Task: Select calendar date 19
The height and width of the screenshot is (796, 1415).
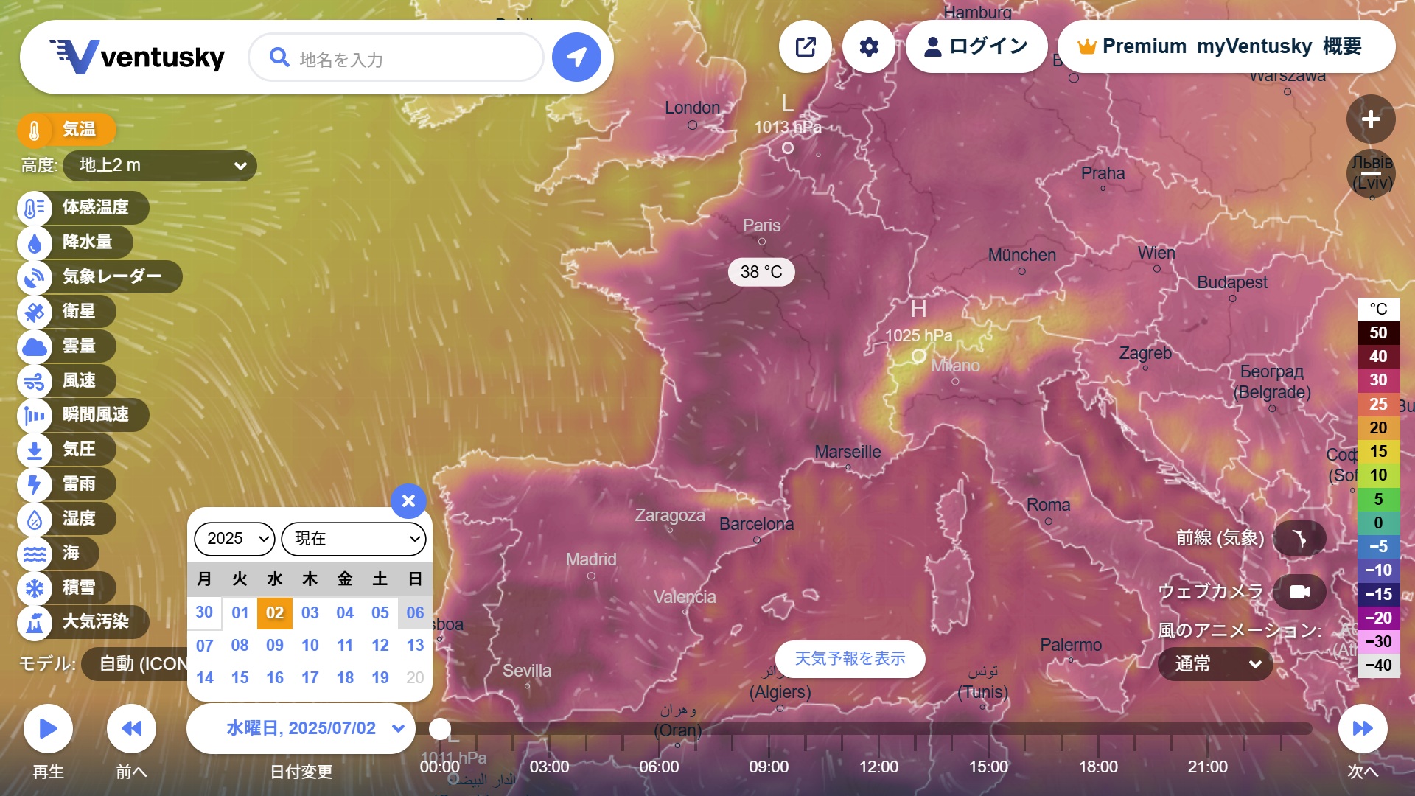Action: [x=380, y=678]
